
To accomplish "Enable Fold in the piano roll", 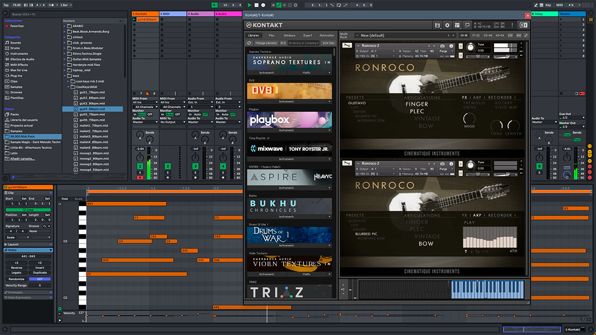I will click(64, 199).
